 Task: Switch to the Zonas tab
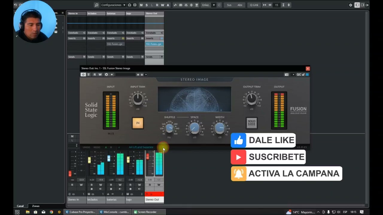(36, 206)
